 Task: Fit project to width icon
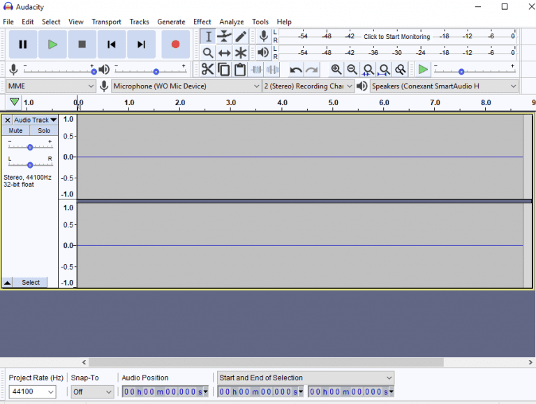[385, 70]
